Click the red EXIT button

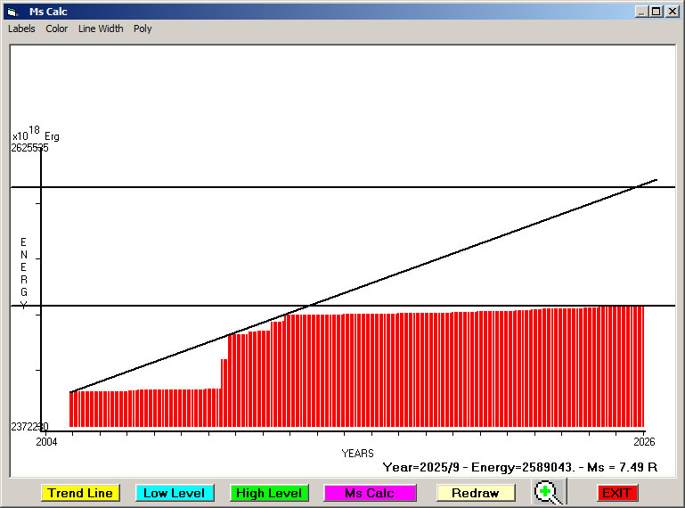tap(616, 493)
